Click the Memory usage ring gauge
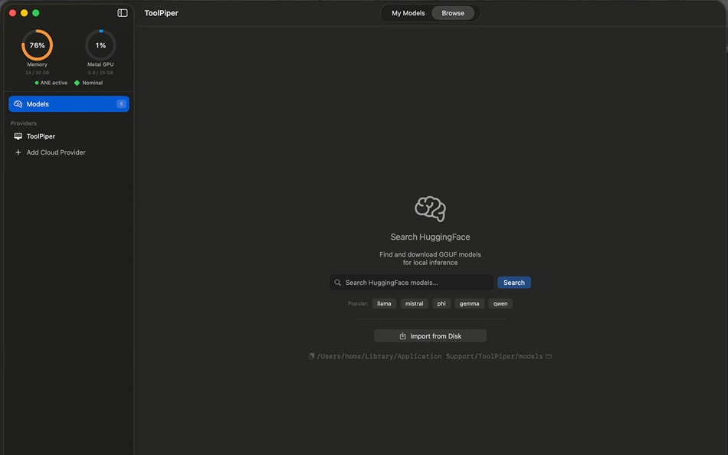728x455 pixels. tap(37, 44)
